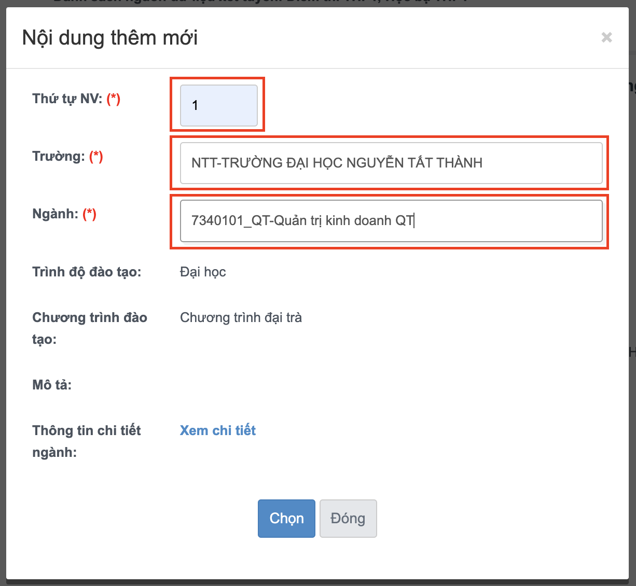The height and width of the screenshot is (586, 636).
Task: Click the red asterisk beside Trường
Action: pyautogui.click(x=96, y=157)
